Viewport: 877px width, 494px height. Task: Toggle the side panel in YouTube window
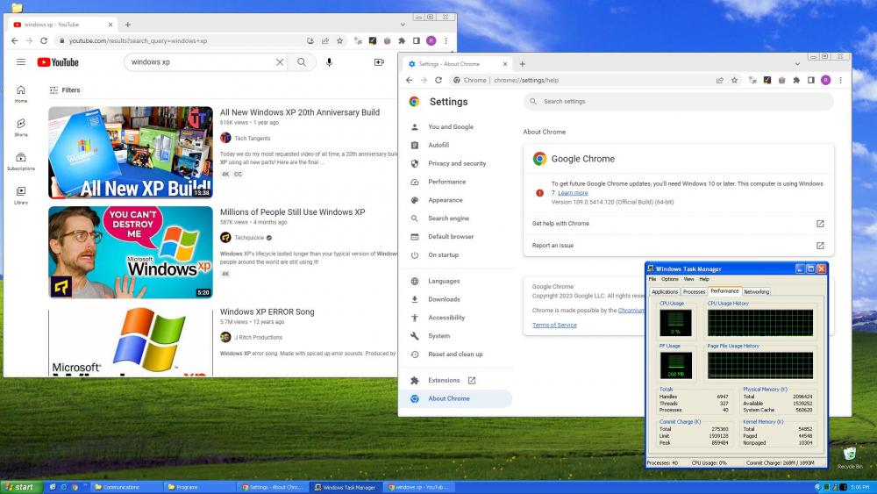click(x=417, y=40)
